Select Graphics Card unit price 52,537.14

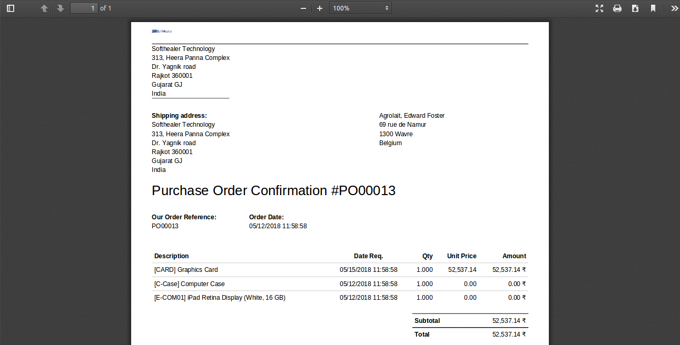click(462, 270)
